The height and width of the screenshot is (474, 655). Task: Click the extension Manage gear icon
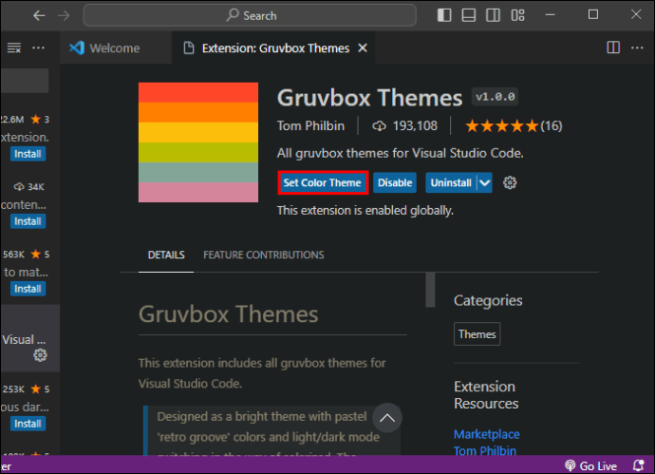(x=509, y=182)
